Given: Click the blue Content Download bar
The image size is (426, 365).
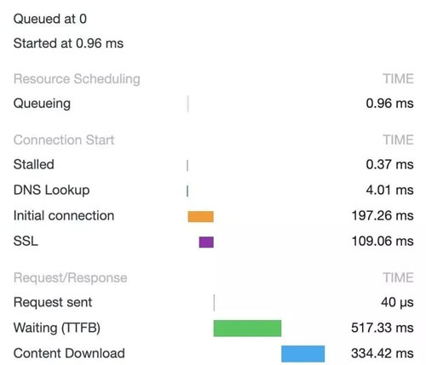Looking at the screenshot, I should (303, 354).
